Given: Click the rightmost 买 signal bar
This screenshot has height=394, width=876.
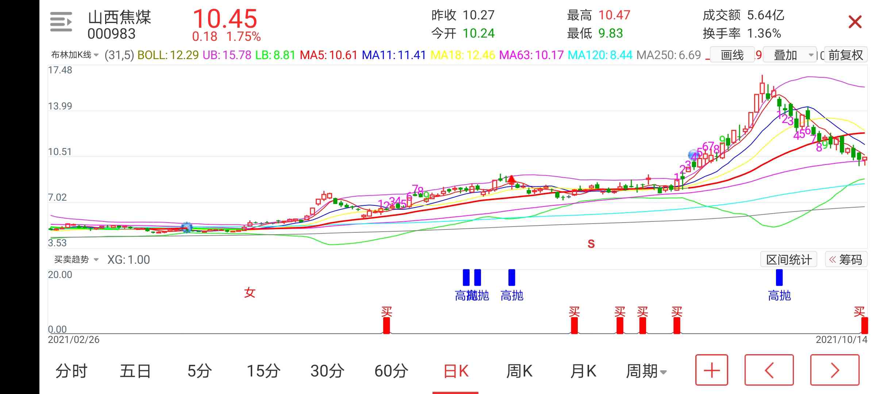Looking at the screenshot, I should point(864,325).
